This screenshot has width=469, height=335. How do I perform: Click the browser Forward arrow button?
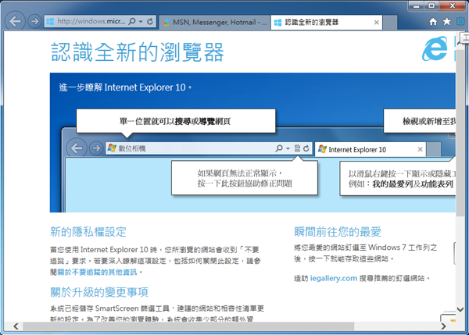(34, 21)
